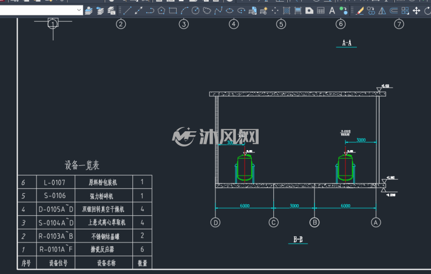The image size is (431, 274).
Task: Select the Region tool
Action: pyautogui.click(x=309, y=10)
